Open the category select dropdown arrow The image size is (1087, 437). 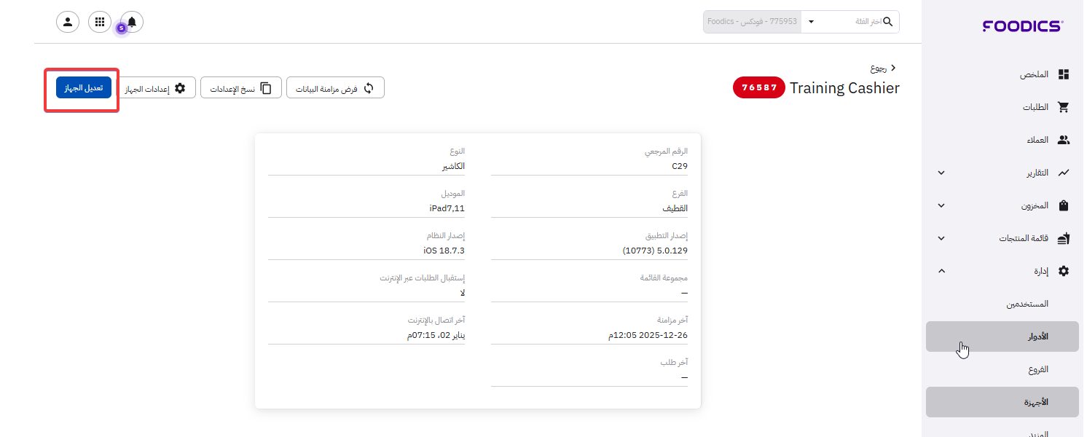point(812,22)
